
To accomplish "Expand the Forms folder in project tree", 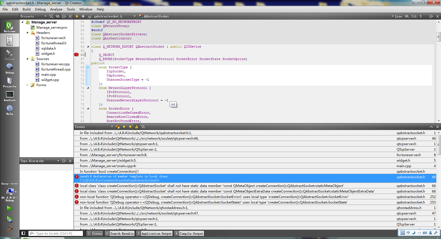I will [27, 85].
